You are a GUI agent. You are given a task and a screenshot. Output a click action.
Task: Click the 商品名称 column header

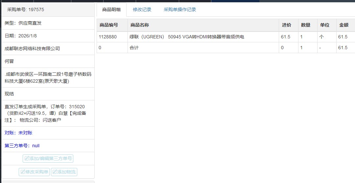(140, 25)
